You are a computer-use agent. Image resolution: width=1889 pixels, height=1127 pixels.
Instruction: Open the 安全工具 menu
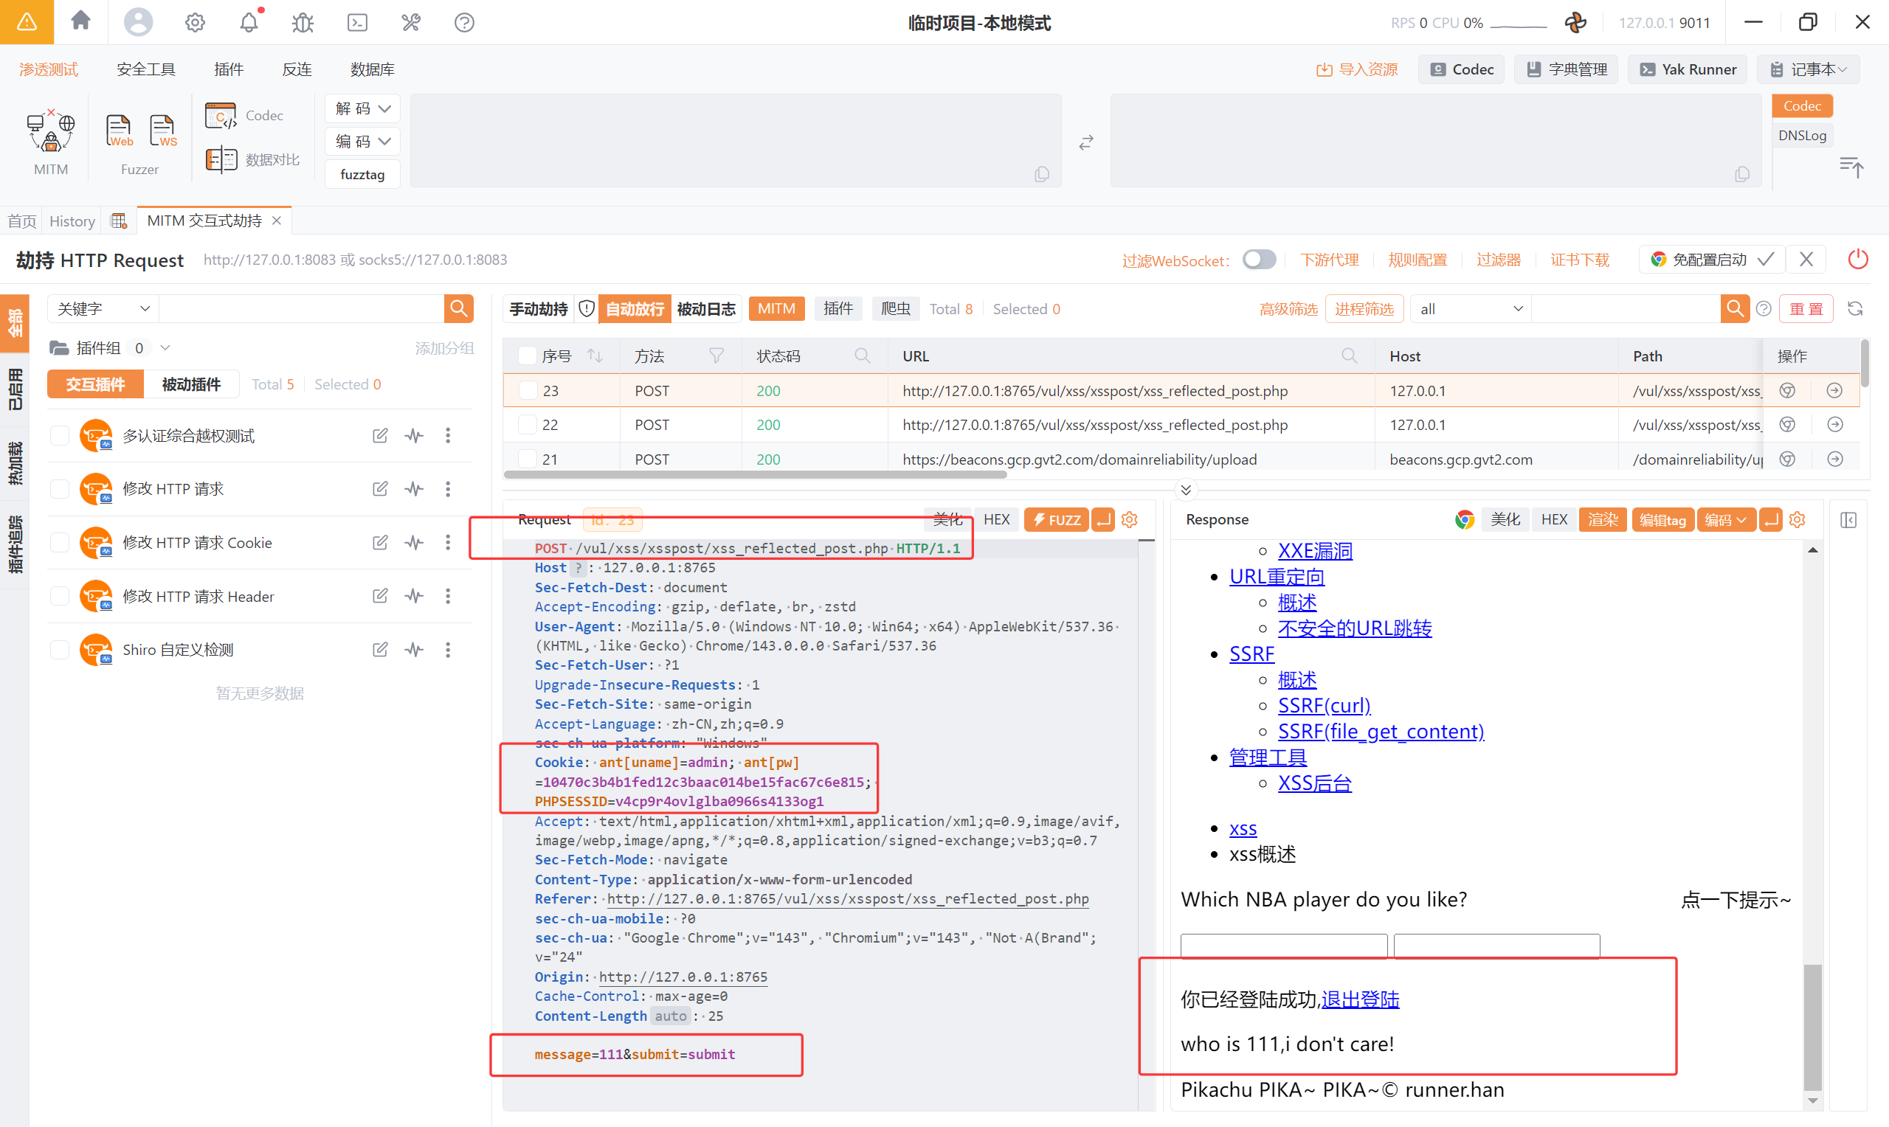146,69
